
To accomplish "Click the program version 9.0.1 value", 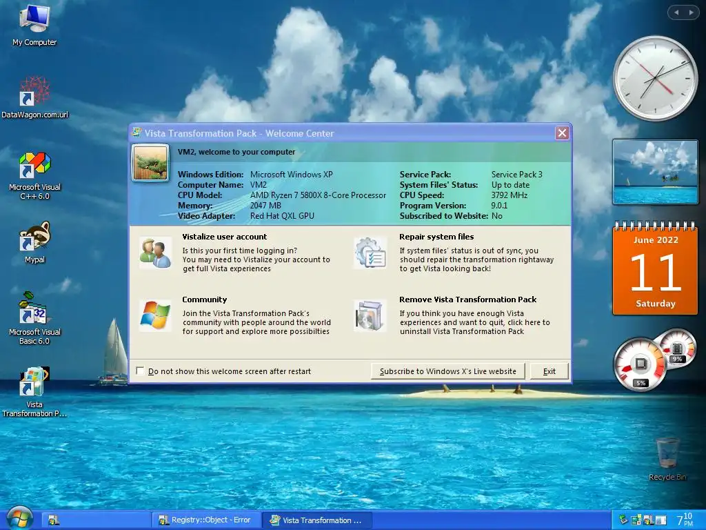I will [x=499, y=206].
